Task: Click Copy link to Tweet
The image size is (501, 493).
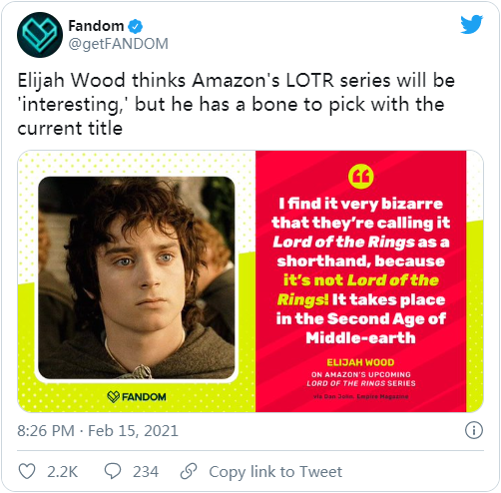Action: click(x=275, y=471)
